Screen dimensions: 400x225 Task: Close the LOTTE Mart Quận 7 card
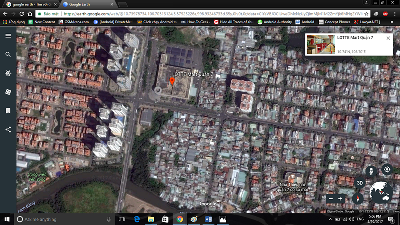tap(388, 38)
